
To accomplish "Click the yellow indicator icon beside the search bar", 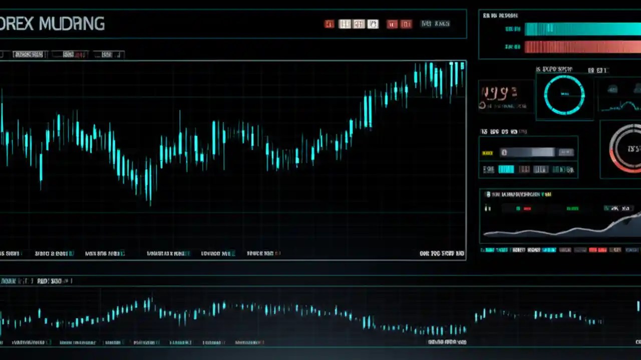I will pos(487,152).
